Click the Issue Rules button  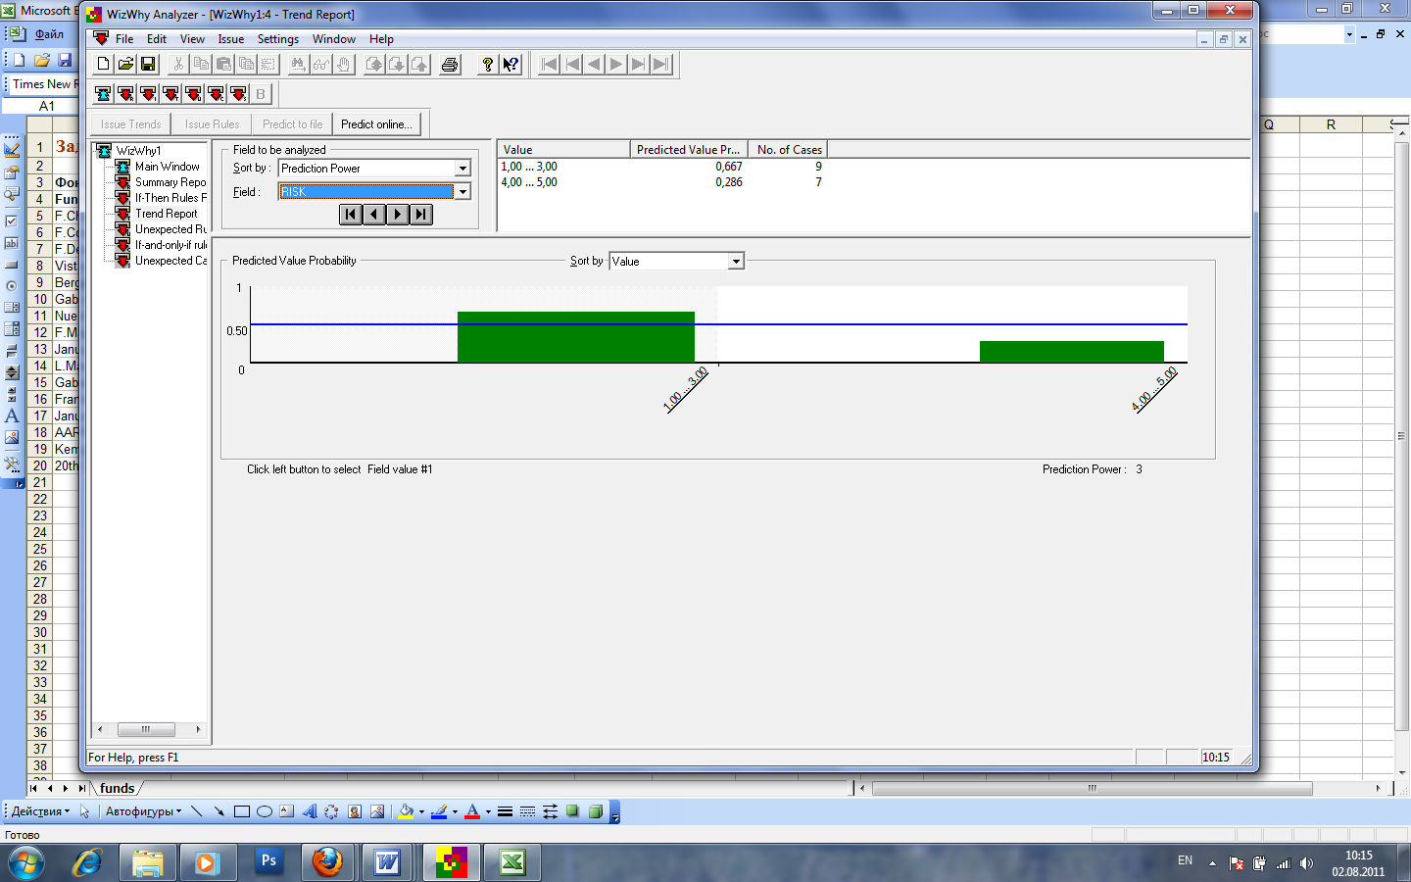point(212,124)
